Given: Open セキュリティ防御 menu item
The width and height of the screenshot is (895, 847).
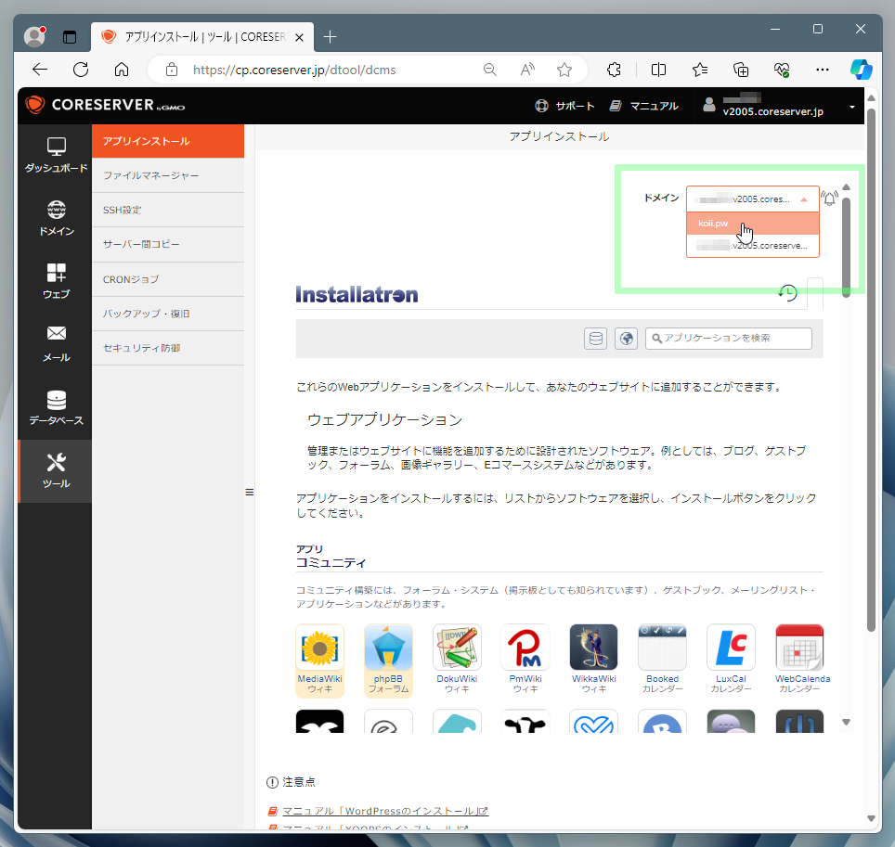Looking at the screenshot, I should [x=168, y=348].
